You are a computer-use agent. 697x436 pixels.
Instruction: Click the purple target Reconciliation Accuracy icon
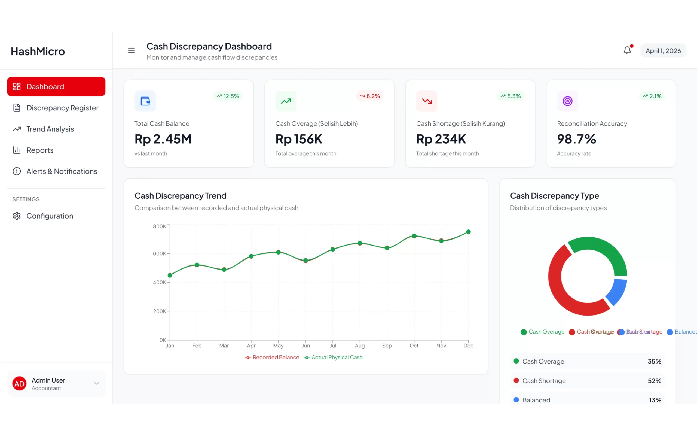tap(567, 101)
